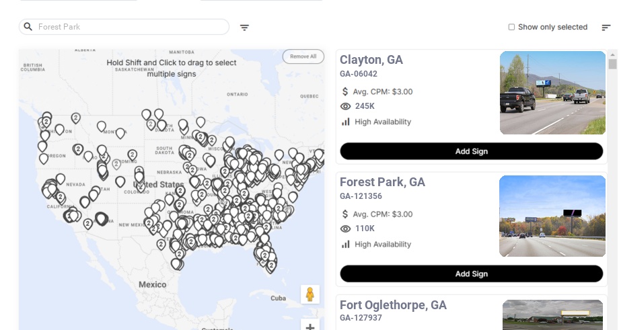The height and width of the screenshot is (330, 619).
Task: Open the sort menu icon
Action: [606, 28]
